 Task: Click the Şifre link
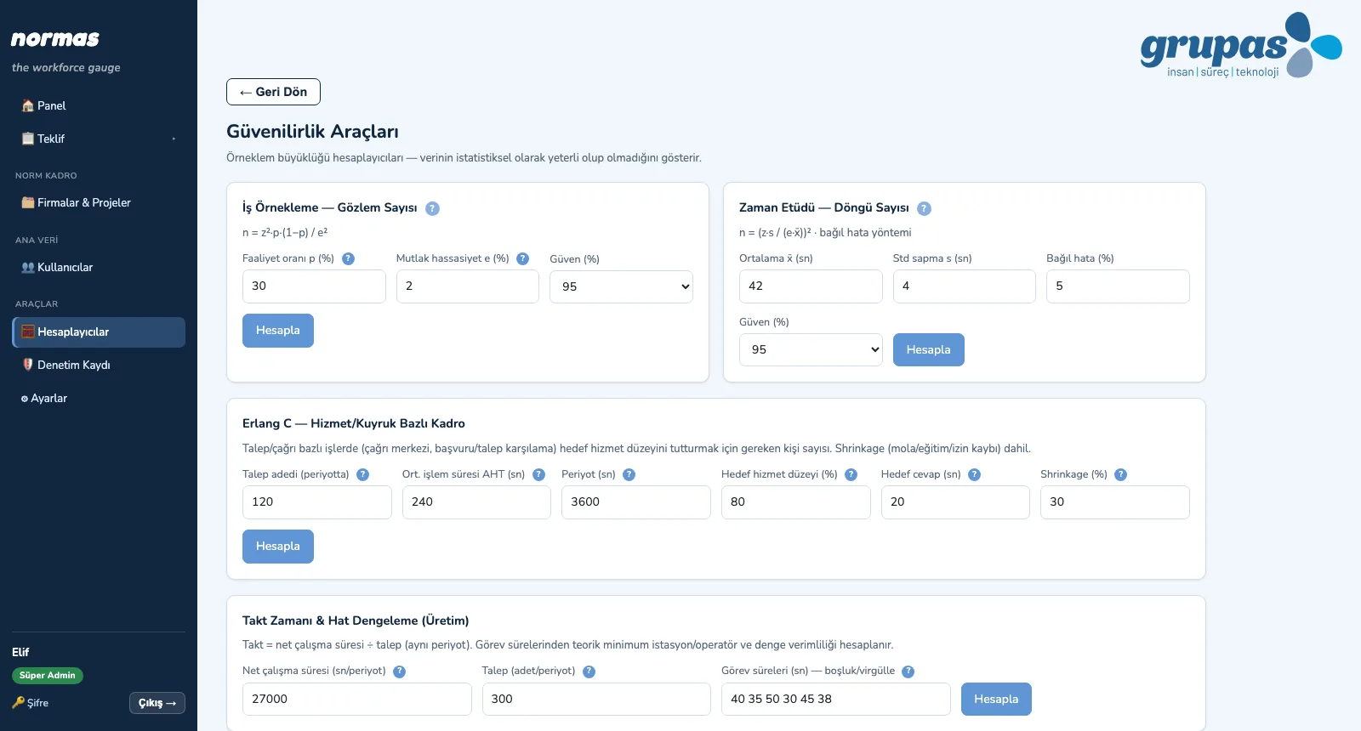[31, 703]
